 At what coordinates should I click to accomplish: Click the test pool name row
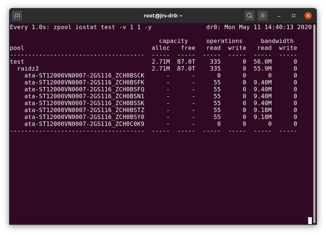[x=17, y=62]
